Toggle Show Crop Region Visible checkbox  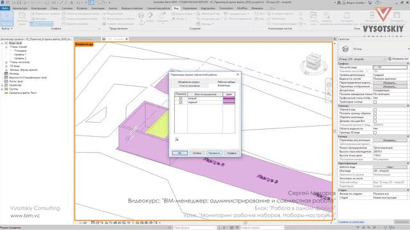pyautogui.click(x=375, y=114)
